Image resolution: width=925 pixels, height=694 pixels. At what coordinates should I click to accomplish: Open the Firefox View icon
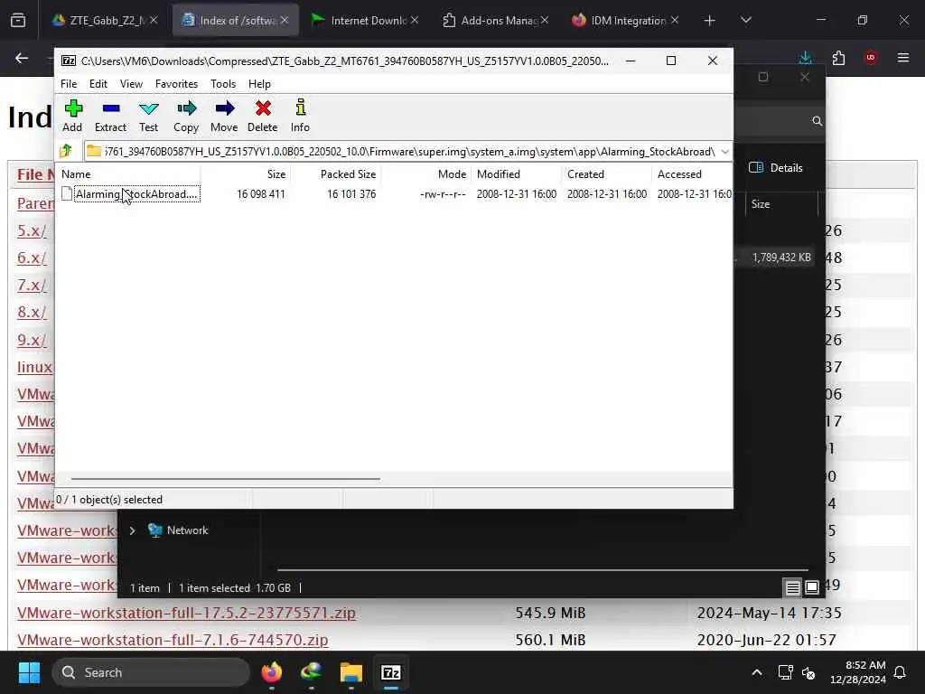[x=18, y=21]
